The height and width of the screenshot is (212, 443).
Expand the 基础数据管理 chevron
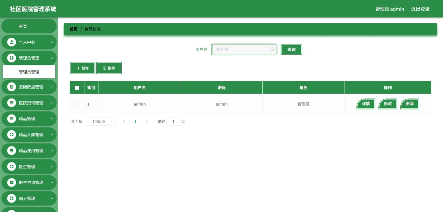[52, 87]
